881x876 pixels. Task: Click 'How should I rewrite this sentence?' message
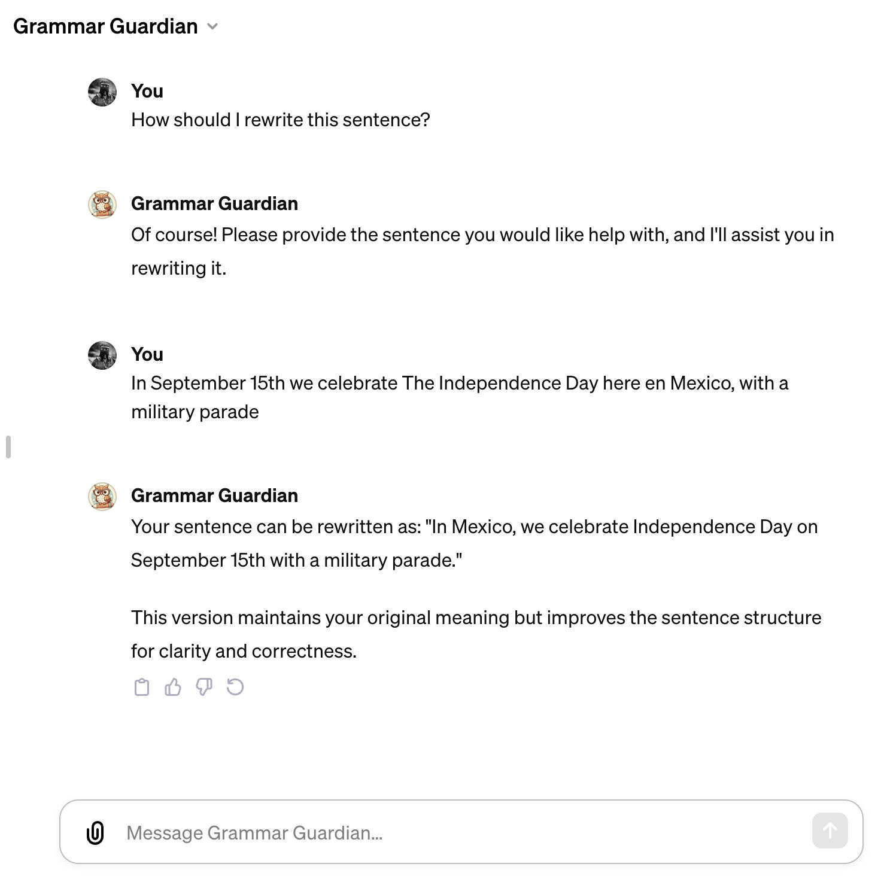281,120
